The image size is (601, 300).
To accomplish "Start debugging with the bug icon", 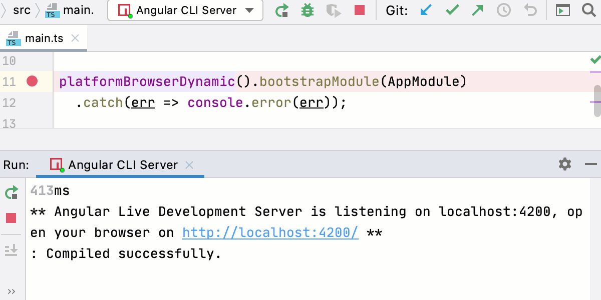I will point(307,10).
